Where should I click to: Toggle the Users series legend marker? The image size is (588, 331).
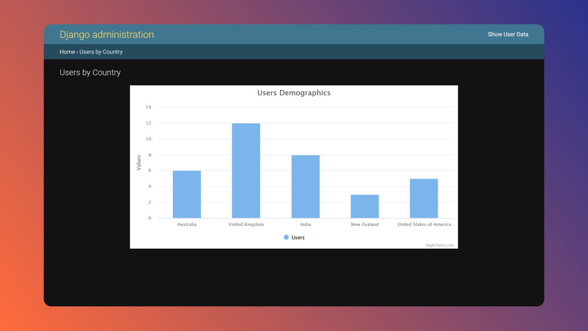pyautogui.click(x=286, y=237)
